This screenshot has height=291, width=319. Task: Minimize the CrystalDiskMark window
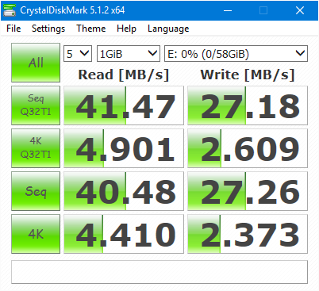point(228,10)
